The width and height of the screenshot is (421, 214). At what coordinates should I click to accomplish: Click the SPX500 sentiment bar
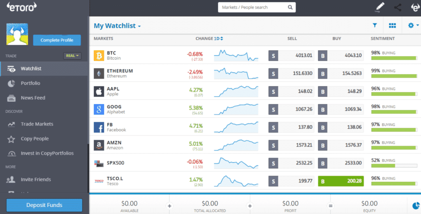[394, 166]
